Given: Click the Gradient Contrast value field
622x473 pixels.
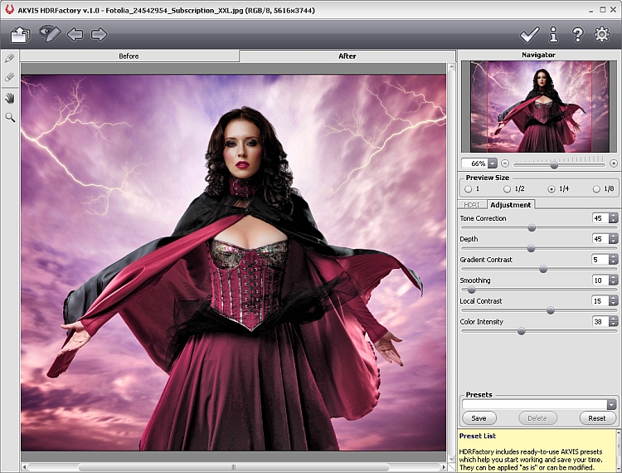Looking at the screenshot, I should click(600, 259).
